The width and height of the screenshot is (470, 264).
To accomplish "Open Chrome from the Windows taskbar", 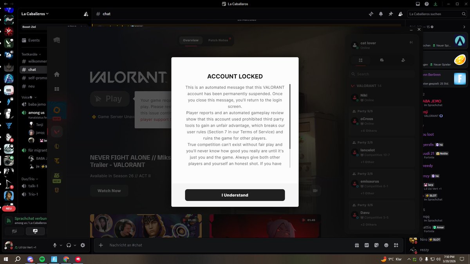I will (x=66, y=259).
